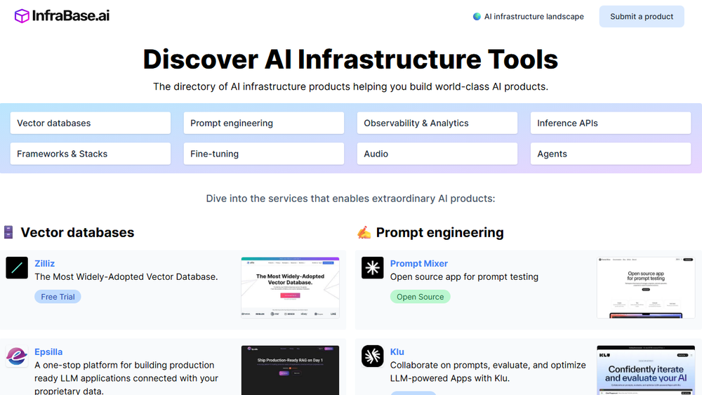This screenshot has height=395, width=702.
Task: Open the Zilliz website screenshot thumbnail
Action: click(x=290, y=288)
